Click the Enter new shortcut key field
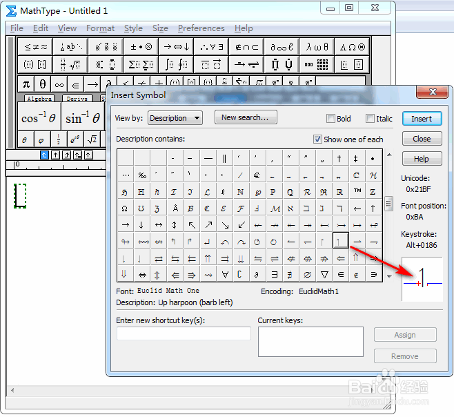Image resolution: width=454 pixels, height=417 pixels. coord(184,333)
